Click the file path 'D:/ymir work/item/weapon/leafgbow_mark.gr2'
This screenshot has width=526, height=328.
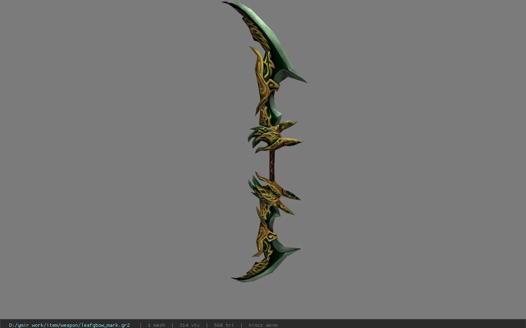(x=69, y=325)
